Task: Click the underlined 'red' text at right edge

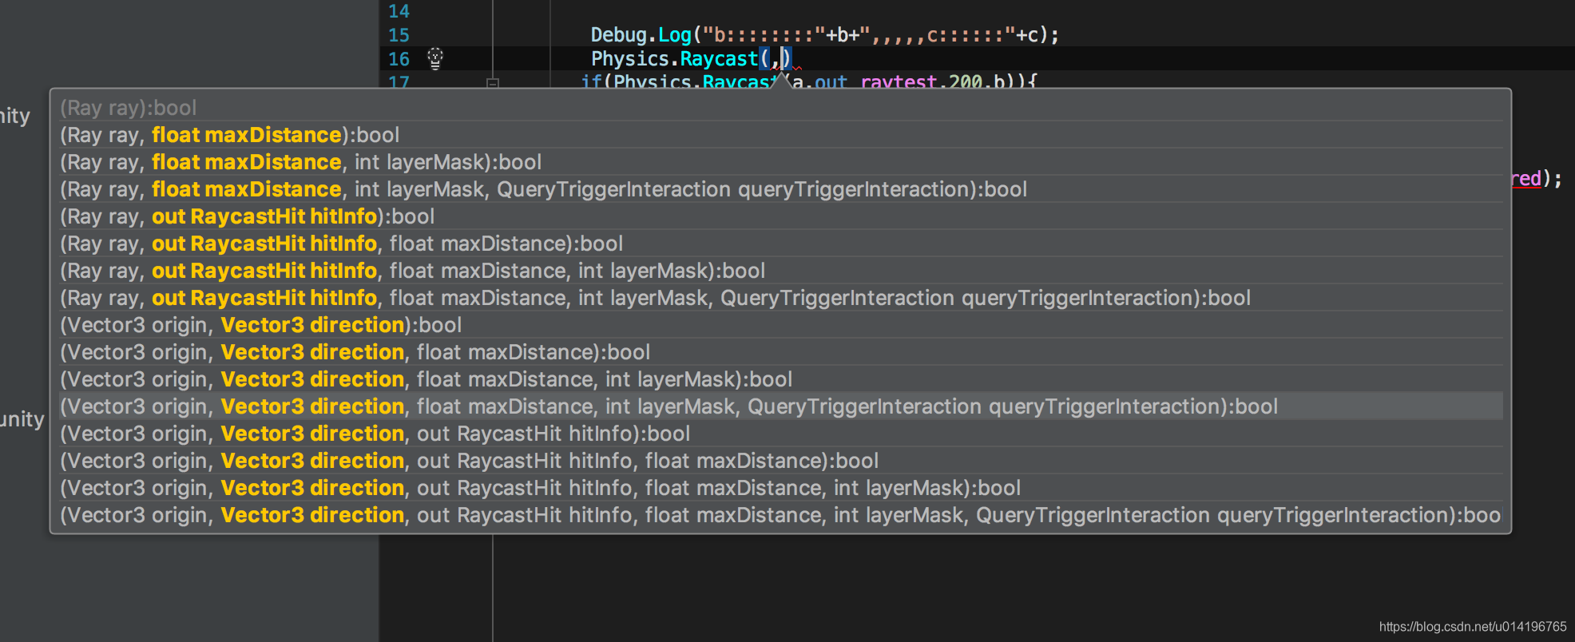Action: (1525, 178)
